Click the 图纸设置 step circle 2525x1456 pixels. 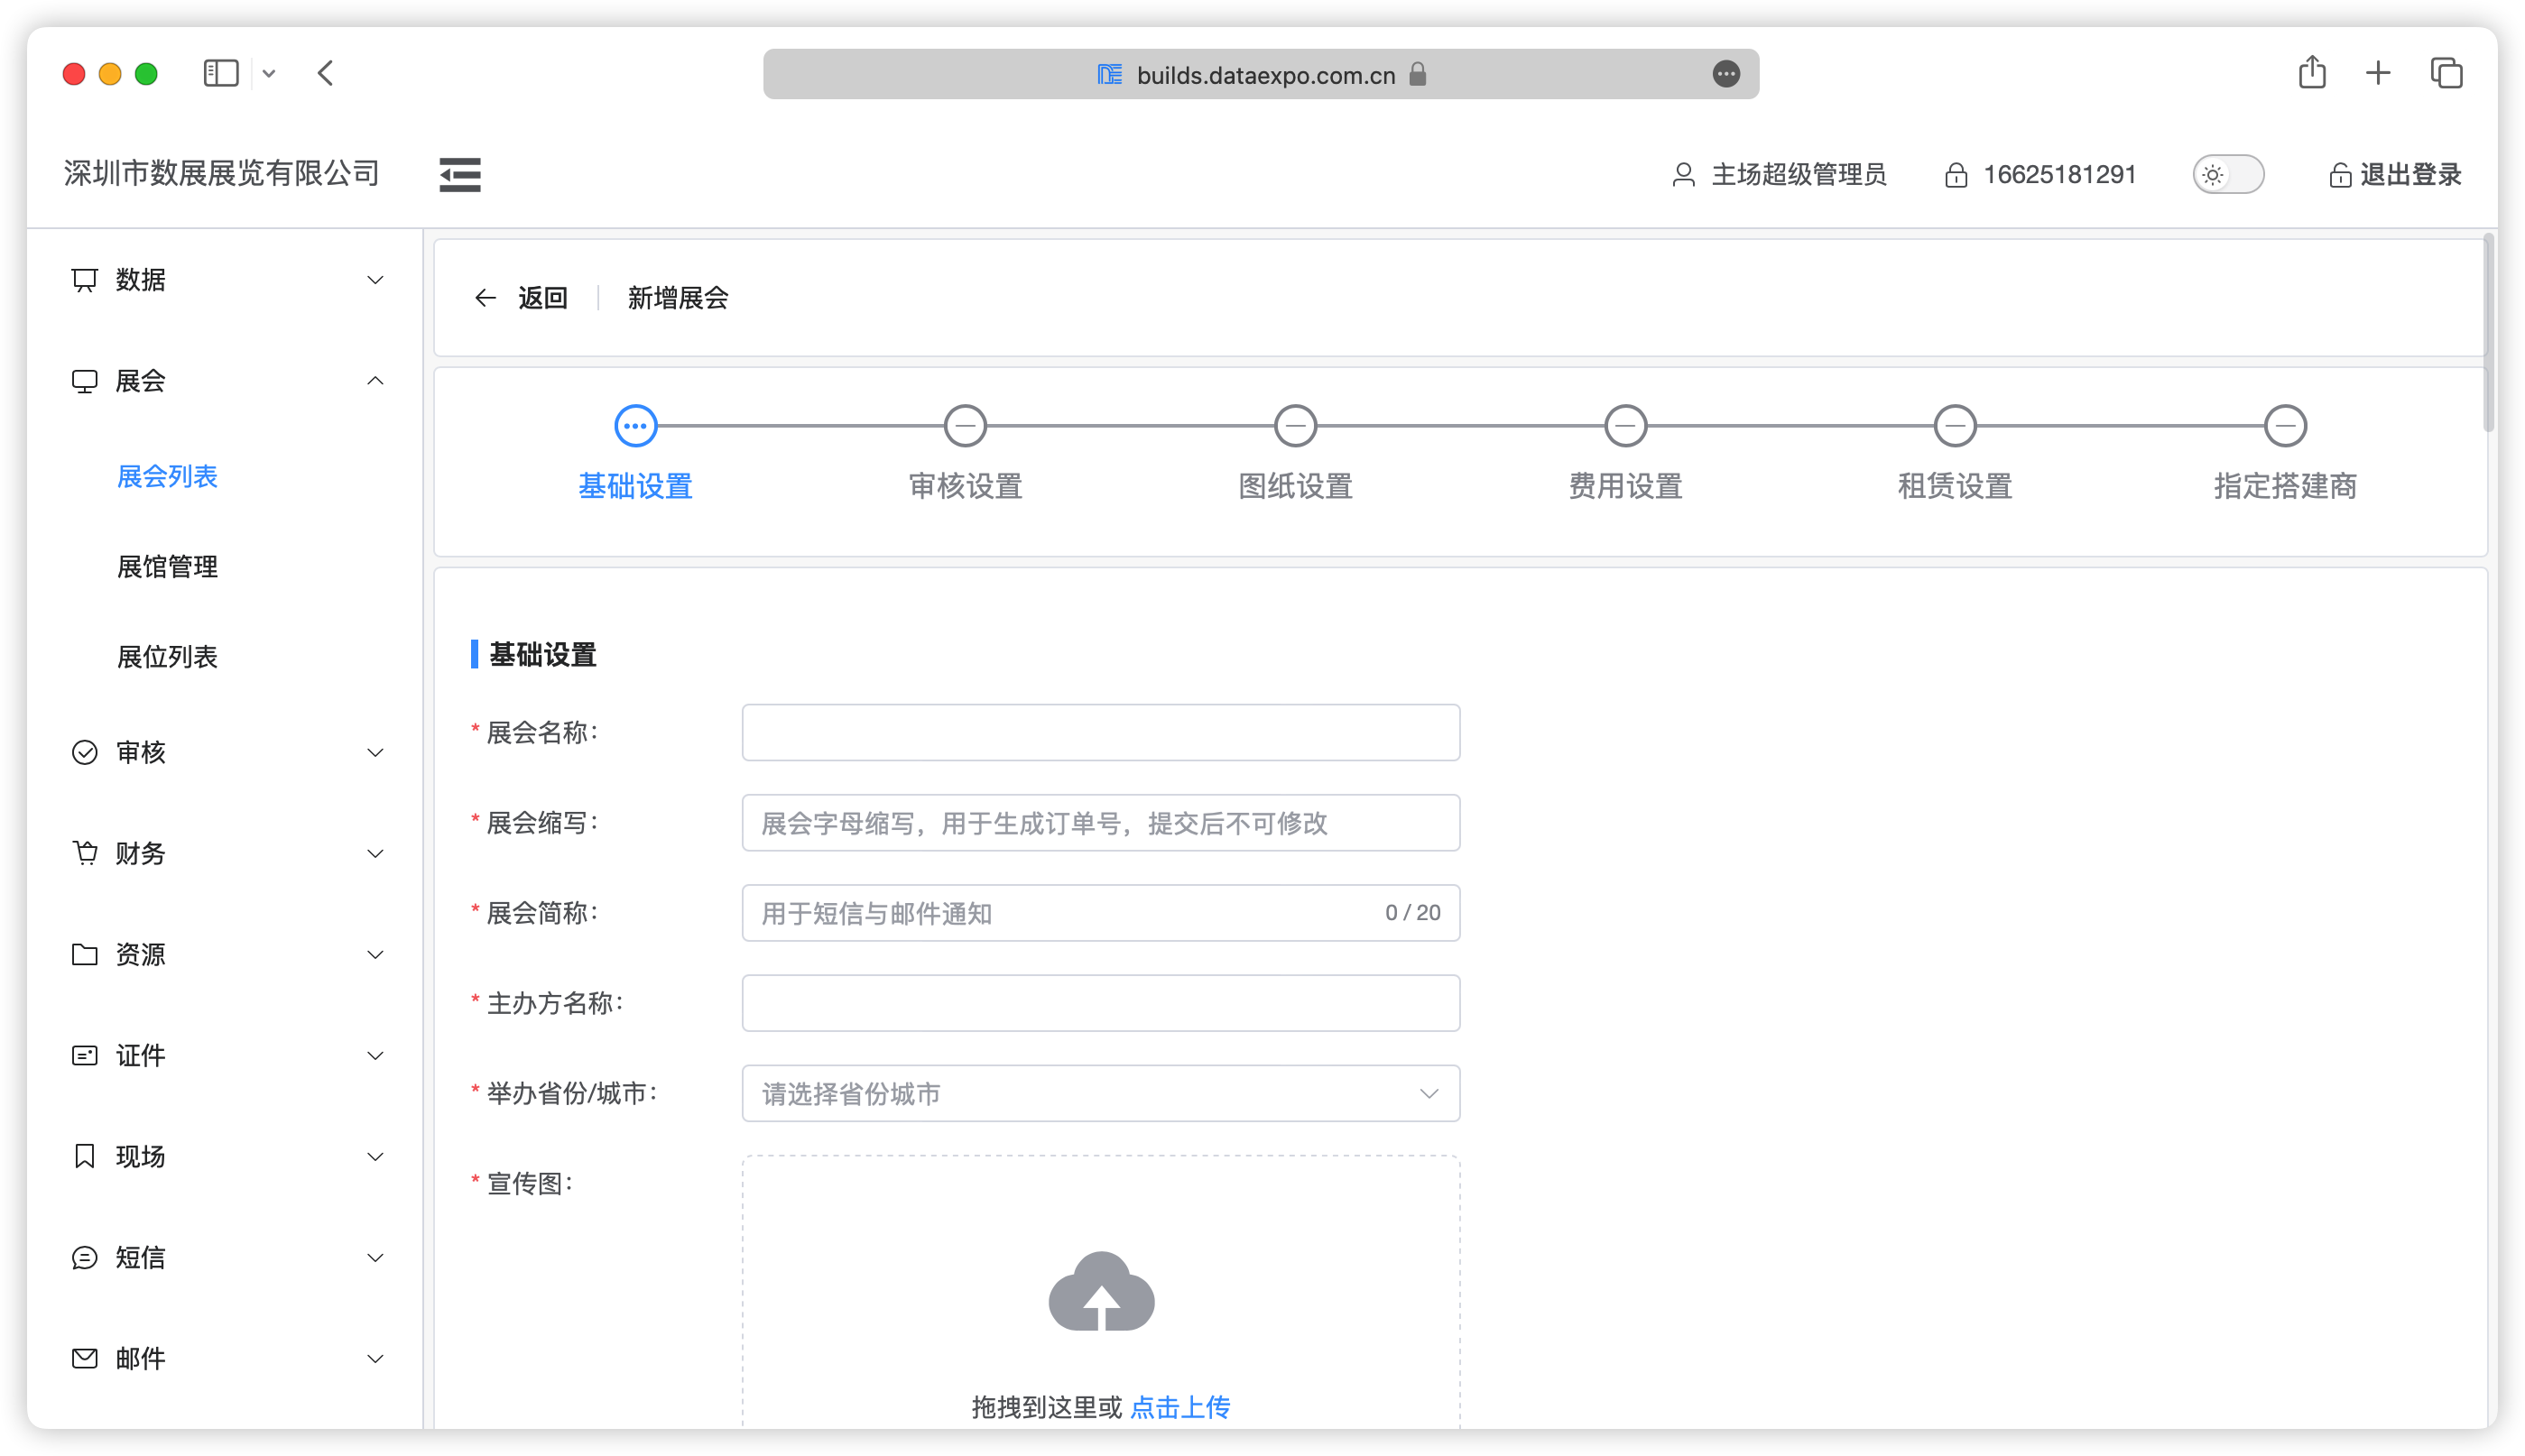pyautogui.click(x=1296, y=426)
